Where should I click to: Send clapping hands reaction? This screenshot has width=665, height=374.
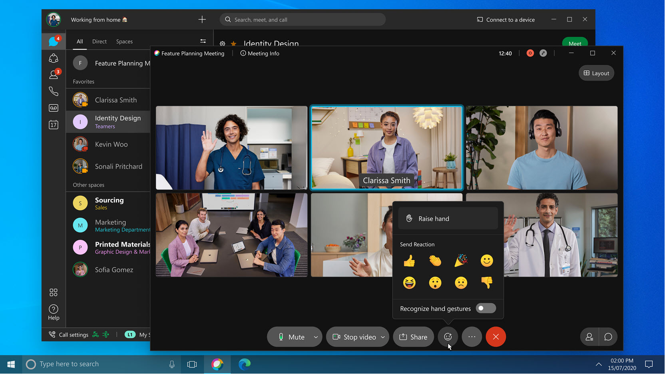(435, 261)
